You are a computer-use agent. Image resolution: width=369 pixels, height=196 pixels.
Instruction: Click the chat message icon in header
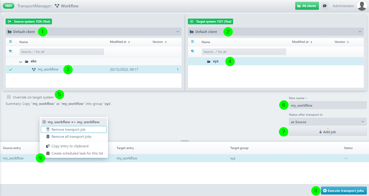(325, 6)
